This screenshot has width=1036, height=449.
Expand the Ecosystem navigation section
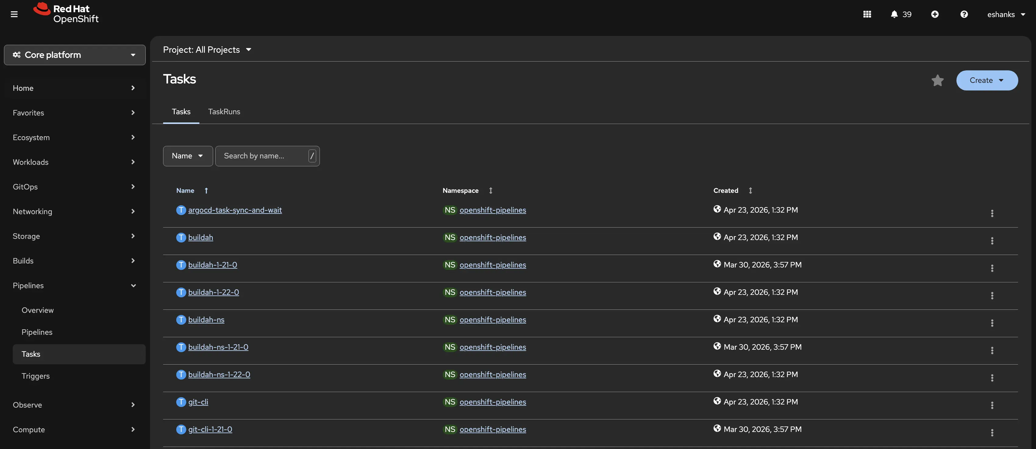[75, 137]
